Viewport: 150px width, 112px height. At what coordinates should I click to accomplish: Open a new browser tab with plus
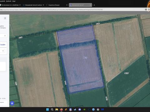pos(94,5)
